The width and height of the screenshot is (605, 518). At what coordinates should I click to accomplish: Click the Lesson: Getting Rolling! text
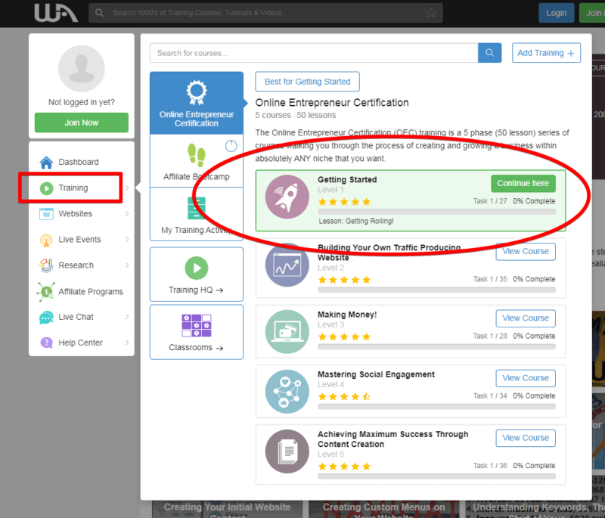point(356,221)
